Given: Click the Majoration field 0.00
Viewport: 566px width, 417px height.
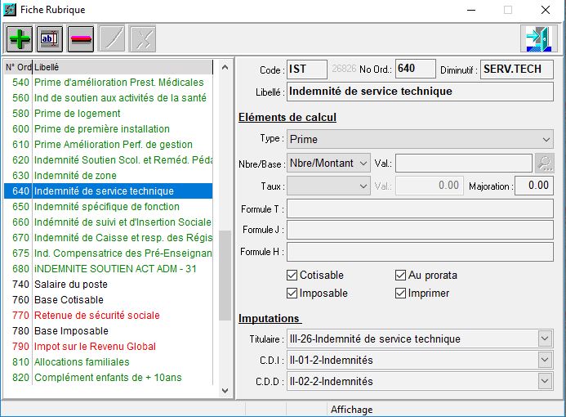Looking at the screenshot, I should (x=534, y=186).
